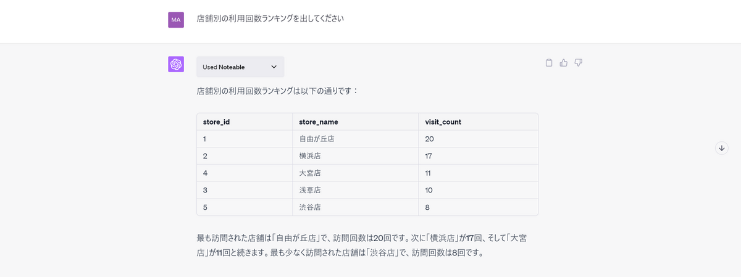This screenshot has width=741, height=277.
Task: Click the thumbs down feedback icon
Action: pos(579,62)
